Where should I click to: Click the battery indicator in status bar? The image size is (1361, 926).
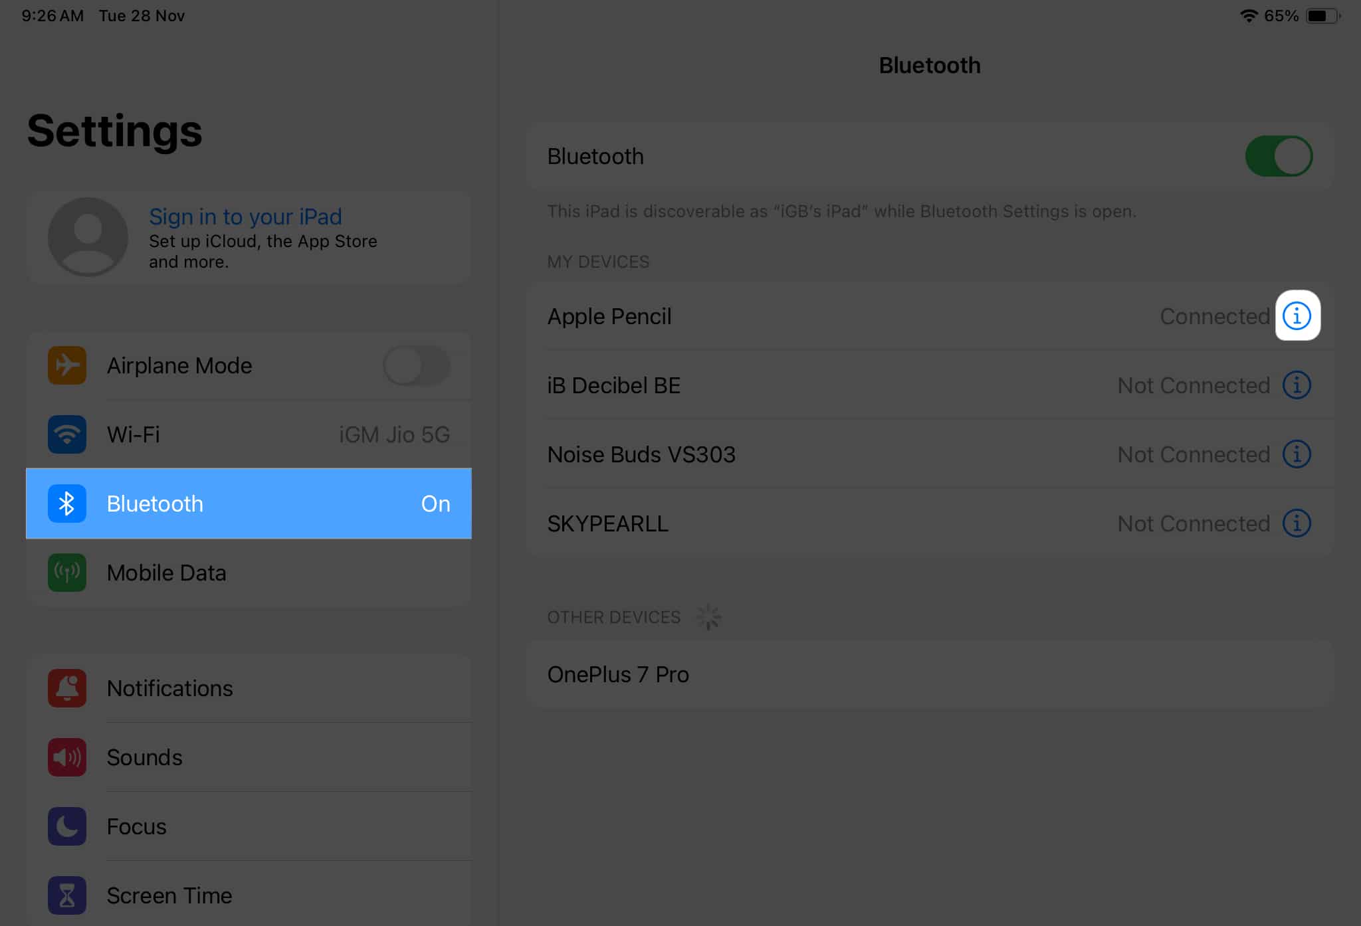click(1323, 15)
